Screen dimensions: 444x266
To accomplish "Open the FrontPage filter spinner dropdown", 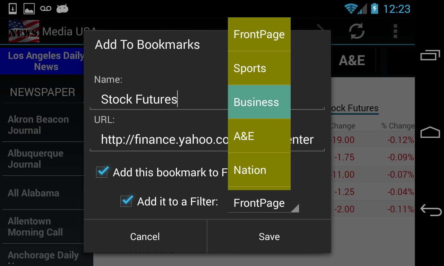I will coord(263,203).
